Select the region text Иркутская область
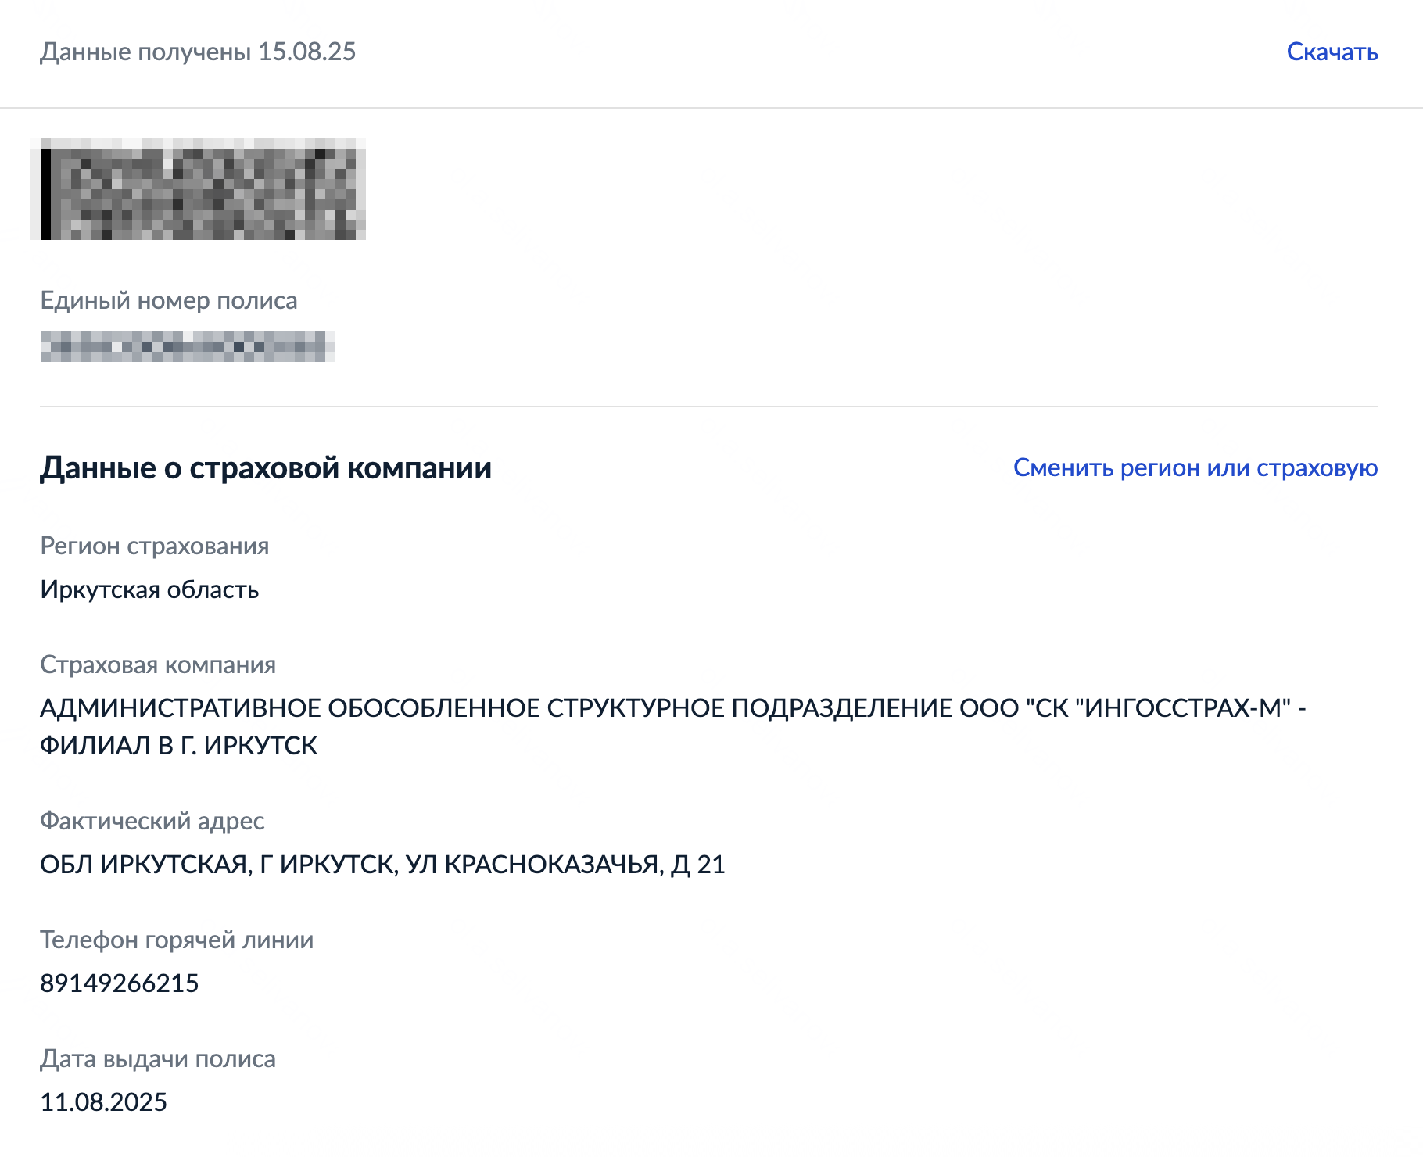Screen dimensions: 1423x1157 [x=149, y=590]
